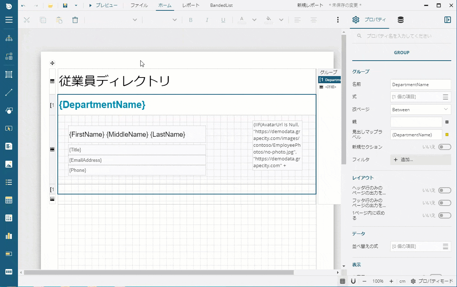
Task: Click the プレビュー button
Action: coord(103,6)
